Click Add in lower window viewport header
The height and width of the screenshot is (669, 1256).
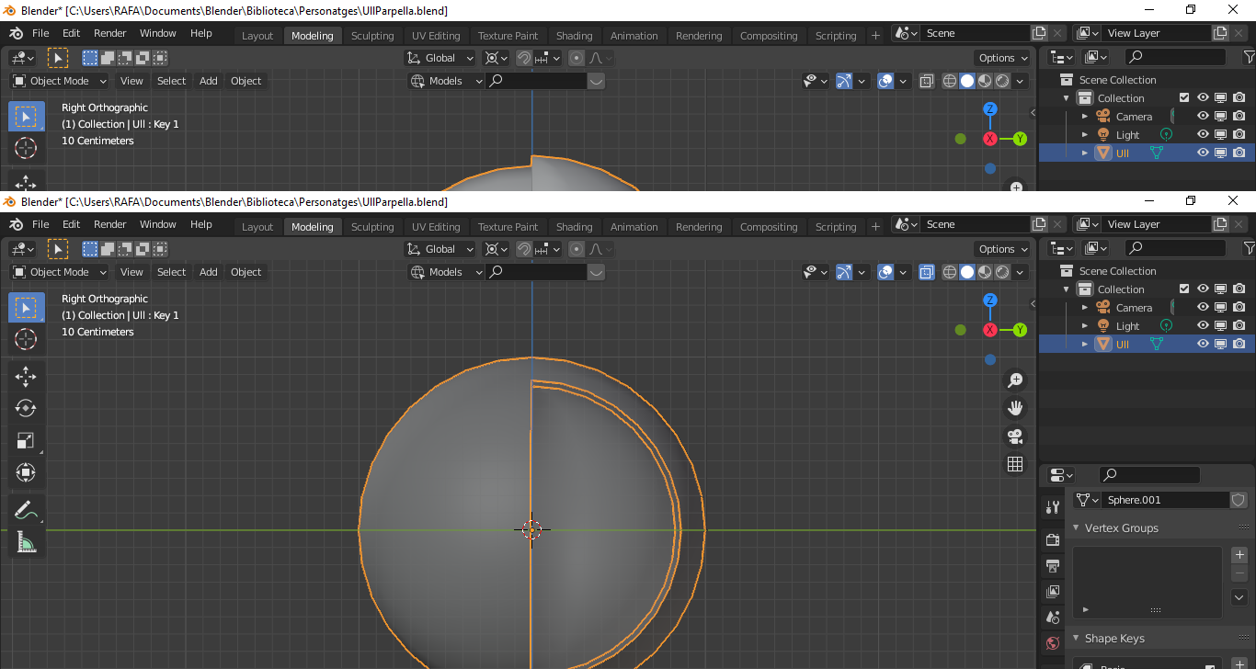pos(209,272)
